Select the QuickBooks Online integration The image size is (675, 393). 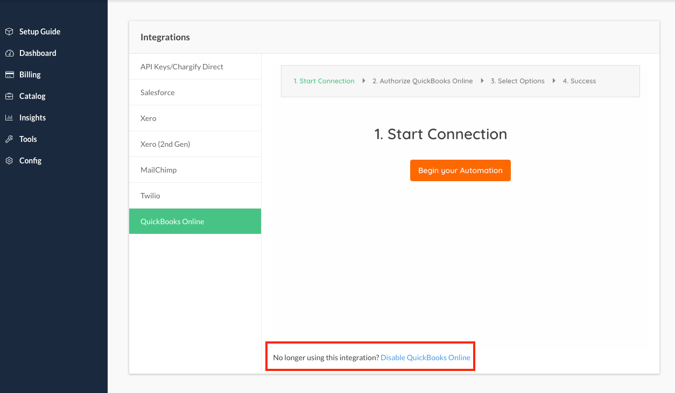pos(195,221)
